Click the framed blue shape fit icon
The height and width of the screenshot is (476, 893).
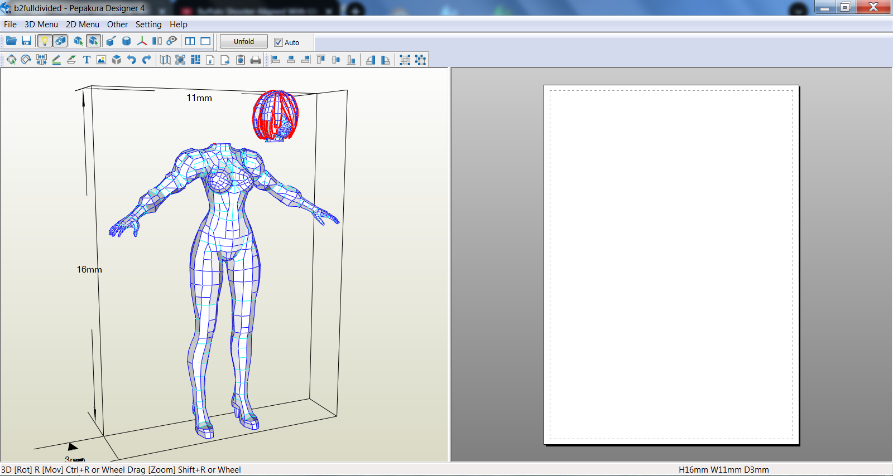pyautogui.click(x=180, y=60)
